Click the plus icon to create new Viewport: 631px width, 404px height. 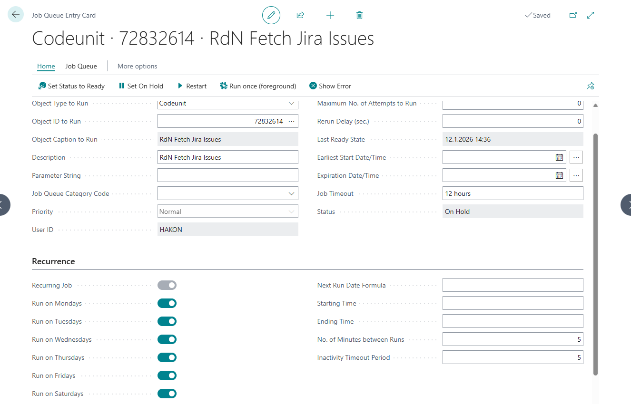pyautogui.click(x=330, y=15)
